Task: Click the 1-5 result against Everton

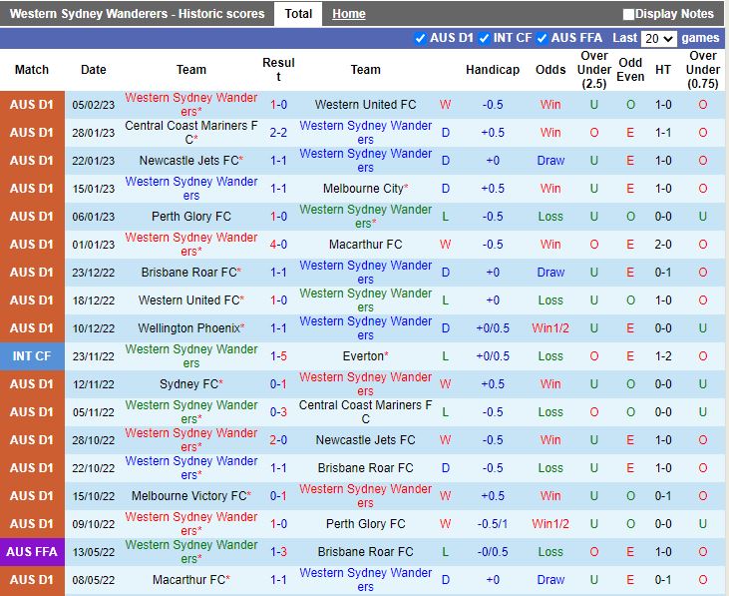Action: (x=278, y=356)
